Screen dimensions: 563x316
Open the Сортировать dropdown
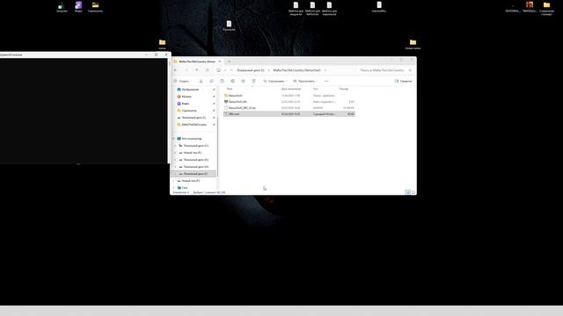tap(274, 82)
